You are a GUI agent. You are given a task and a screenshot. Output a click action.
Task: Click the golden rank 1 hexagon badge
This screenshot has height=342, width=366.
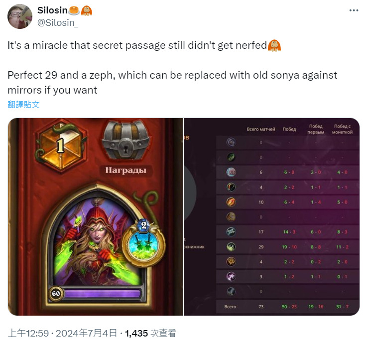[61, 145]
